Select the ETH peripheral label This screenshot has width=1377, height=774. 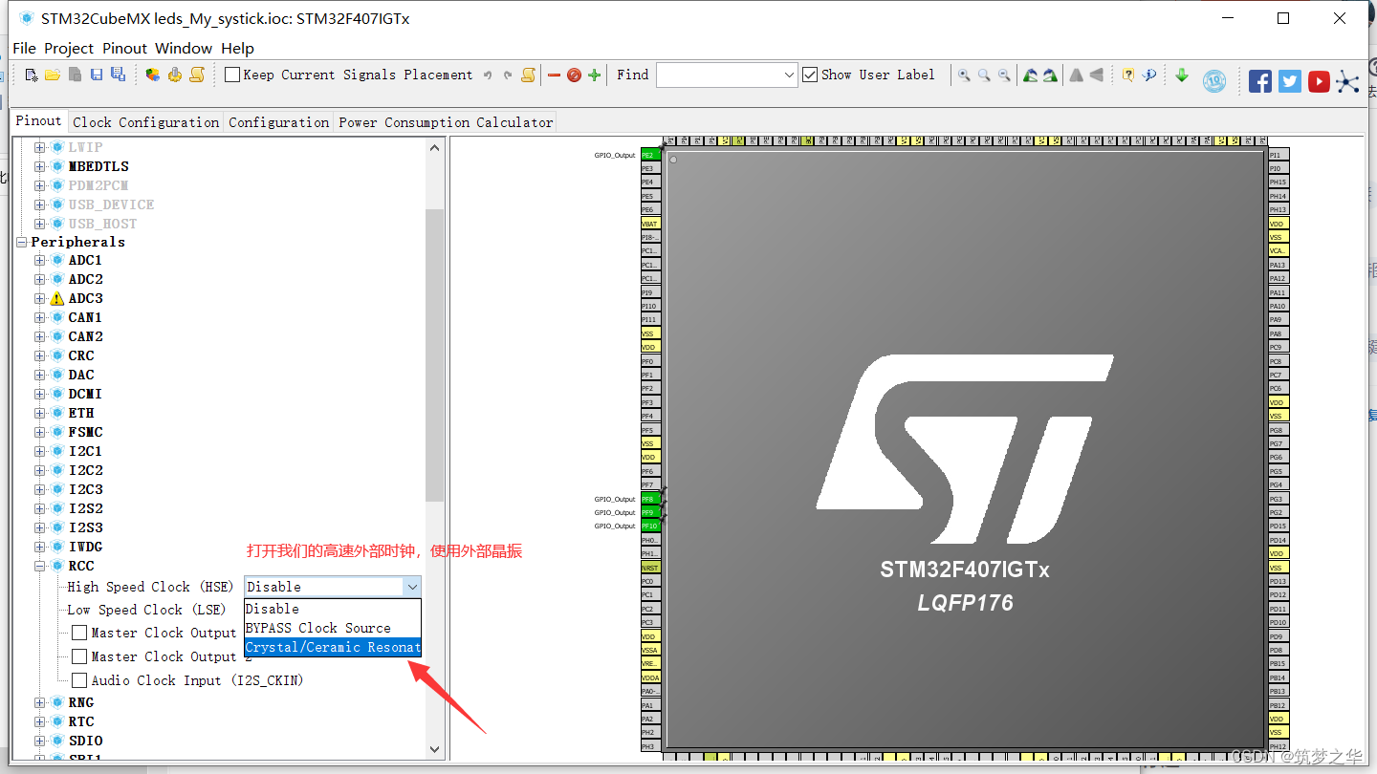(x=81, y=413)
